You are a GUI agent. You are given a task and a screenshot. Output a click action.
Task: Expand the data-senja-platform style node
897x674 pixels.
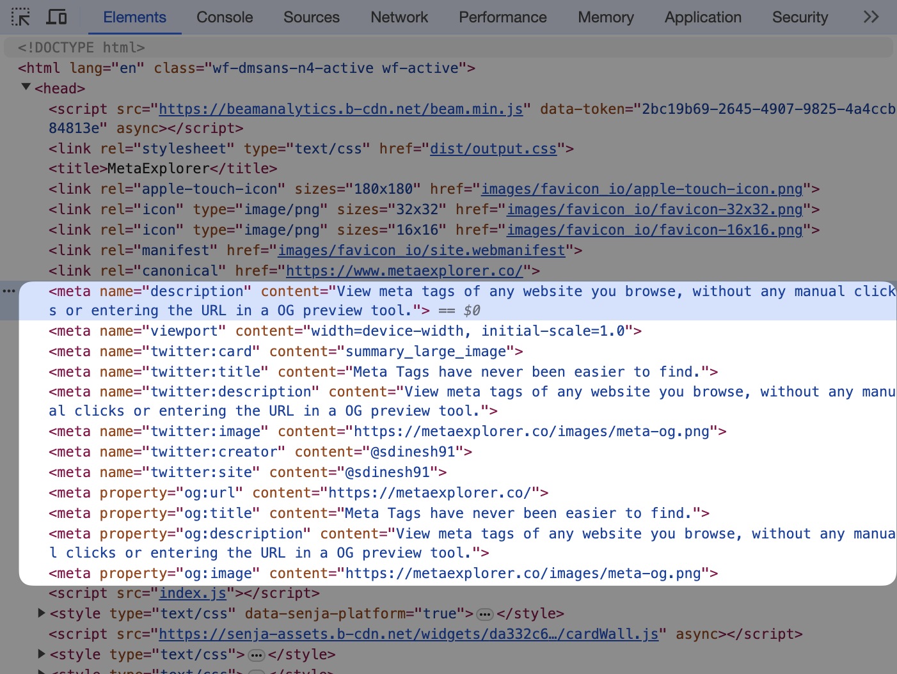pos(42,613)
